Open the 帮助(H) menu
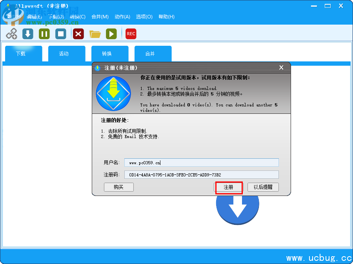 click(166, 17)
